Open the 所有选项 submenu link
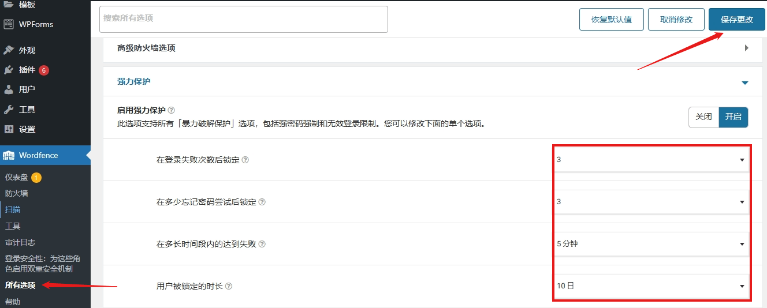Screen dimensions: 767x308 (x=20, y=286)
